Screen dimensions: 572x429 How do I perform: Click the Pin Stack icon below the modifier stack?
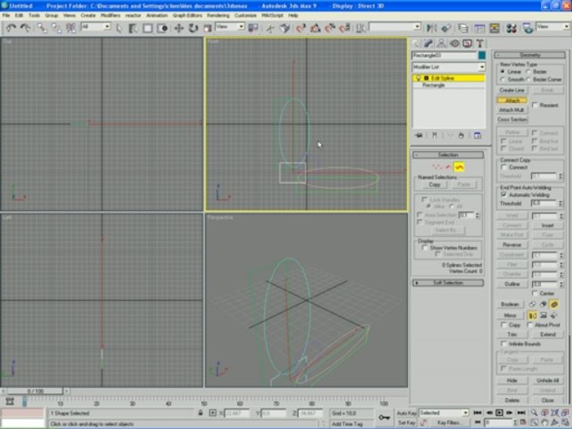[x=419, y=135]
